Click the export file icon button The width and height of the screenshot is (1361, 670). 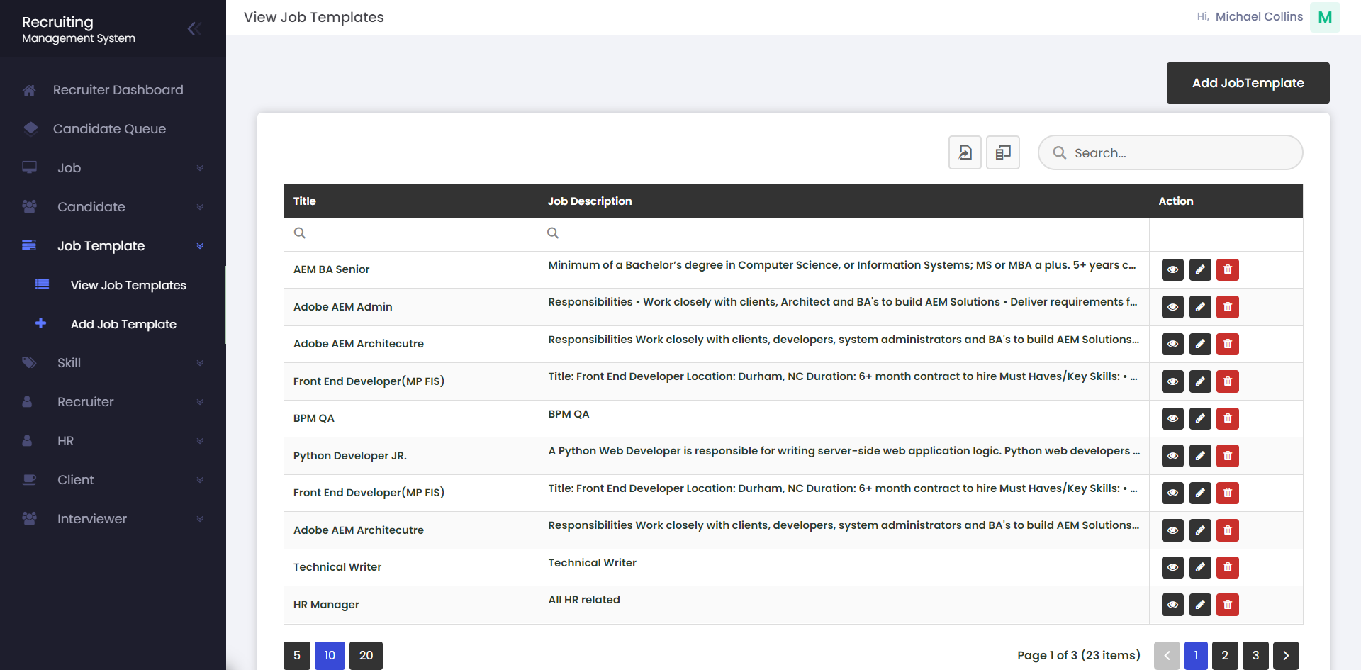click(x=965, y=152)
